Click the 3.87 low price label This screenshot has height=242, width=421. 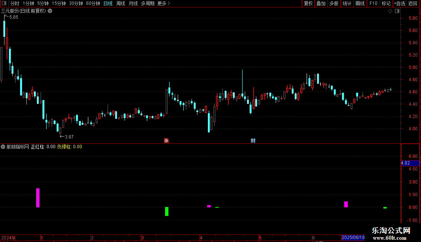(69, 137)
